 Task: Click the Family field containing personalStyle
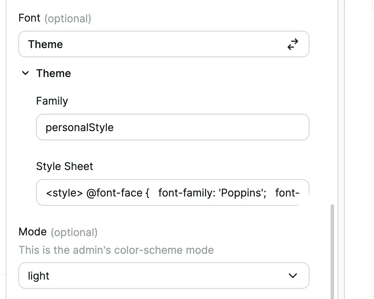[x=173, y=127]
